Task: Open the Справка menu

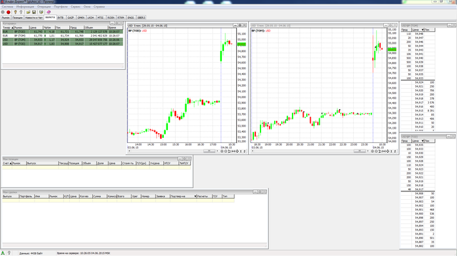Action: (x=99, y=7)
